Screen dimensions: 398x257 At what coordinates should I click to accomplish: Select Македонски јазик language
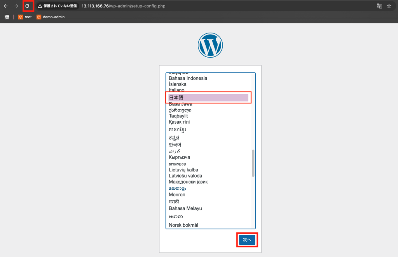pos(208,182)
